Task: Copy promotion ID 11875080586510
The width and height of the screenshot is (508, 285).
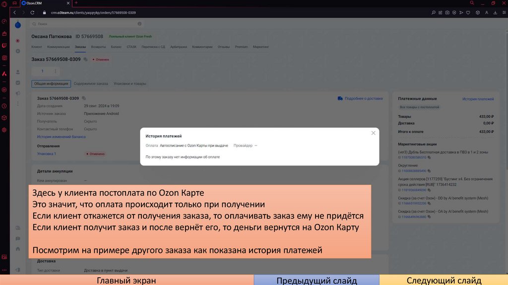Action: (x=429, y=157)
